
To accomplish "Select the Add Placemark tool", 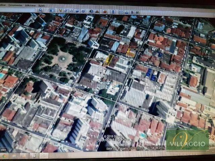I will [x=60, y=10].
